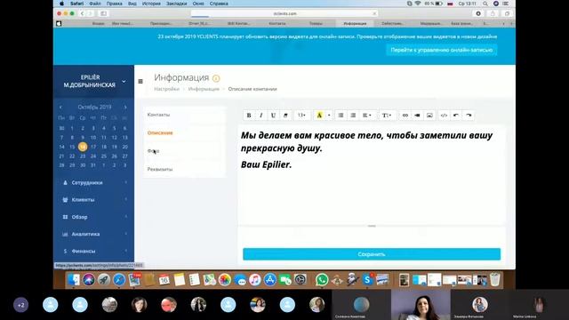Select date 23 in the calendar
The width and height of the screenshot is (569, 320).
(x=83, y=156)
